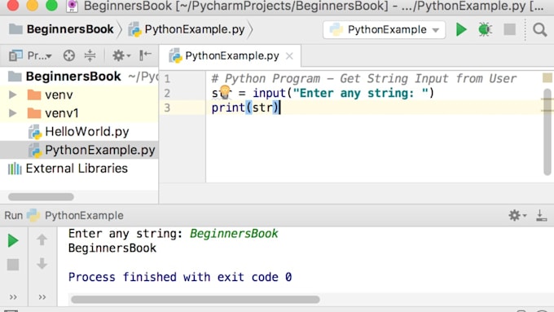554x312 pixels.
Task: Open the Project view selector dropdown
Action: (x=30, y=55)
